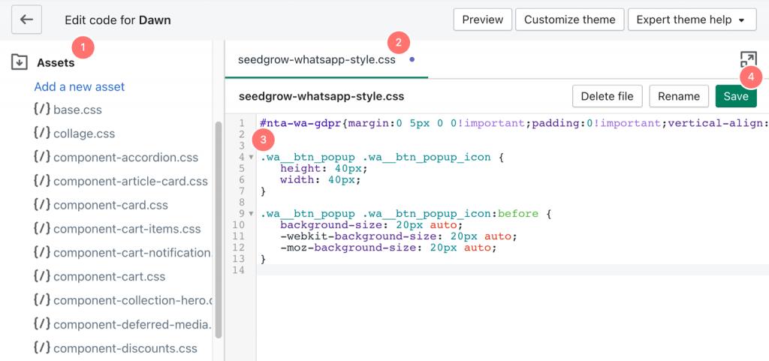Screen dimensions: 769x361
Task: Click the Delete file button
Action: [607, 96]
